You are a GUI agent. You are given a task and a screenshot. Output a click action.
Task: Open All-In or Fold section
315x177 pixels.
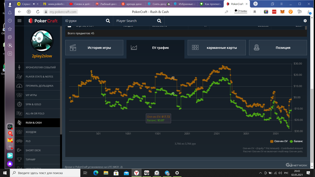(37, 114)
